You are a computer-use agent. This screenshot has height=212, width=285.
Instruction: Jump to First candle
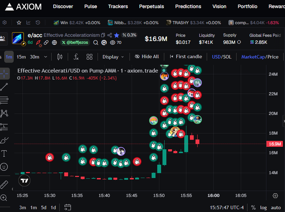[186, 56]
